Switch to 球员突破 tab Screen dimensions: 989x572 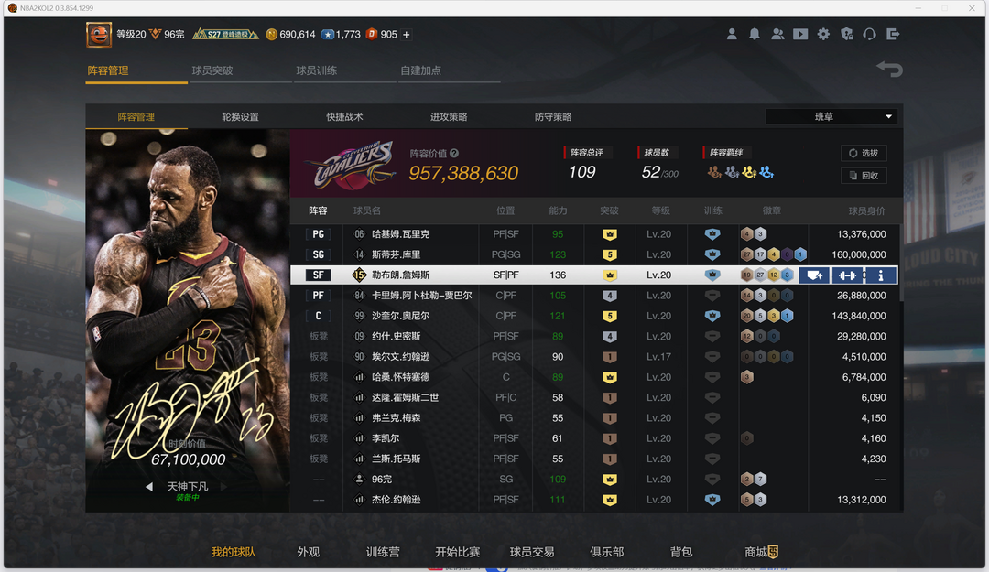[212, 70]
